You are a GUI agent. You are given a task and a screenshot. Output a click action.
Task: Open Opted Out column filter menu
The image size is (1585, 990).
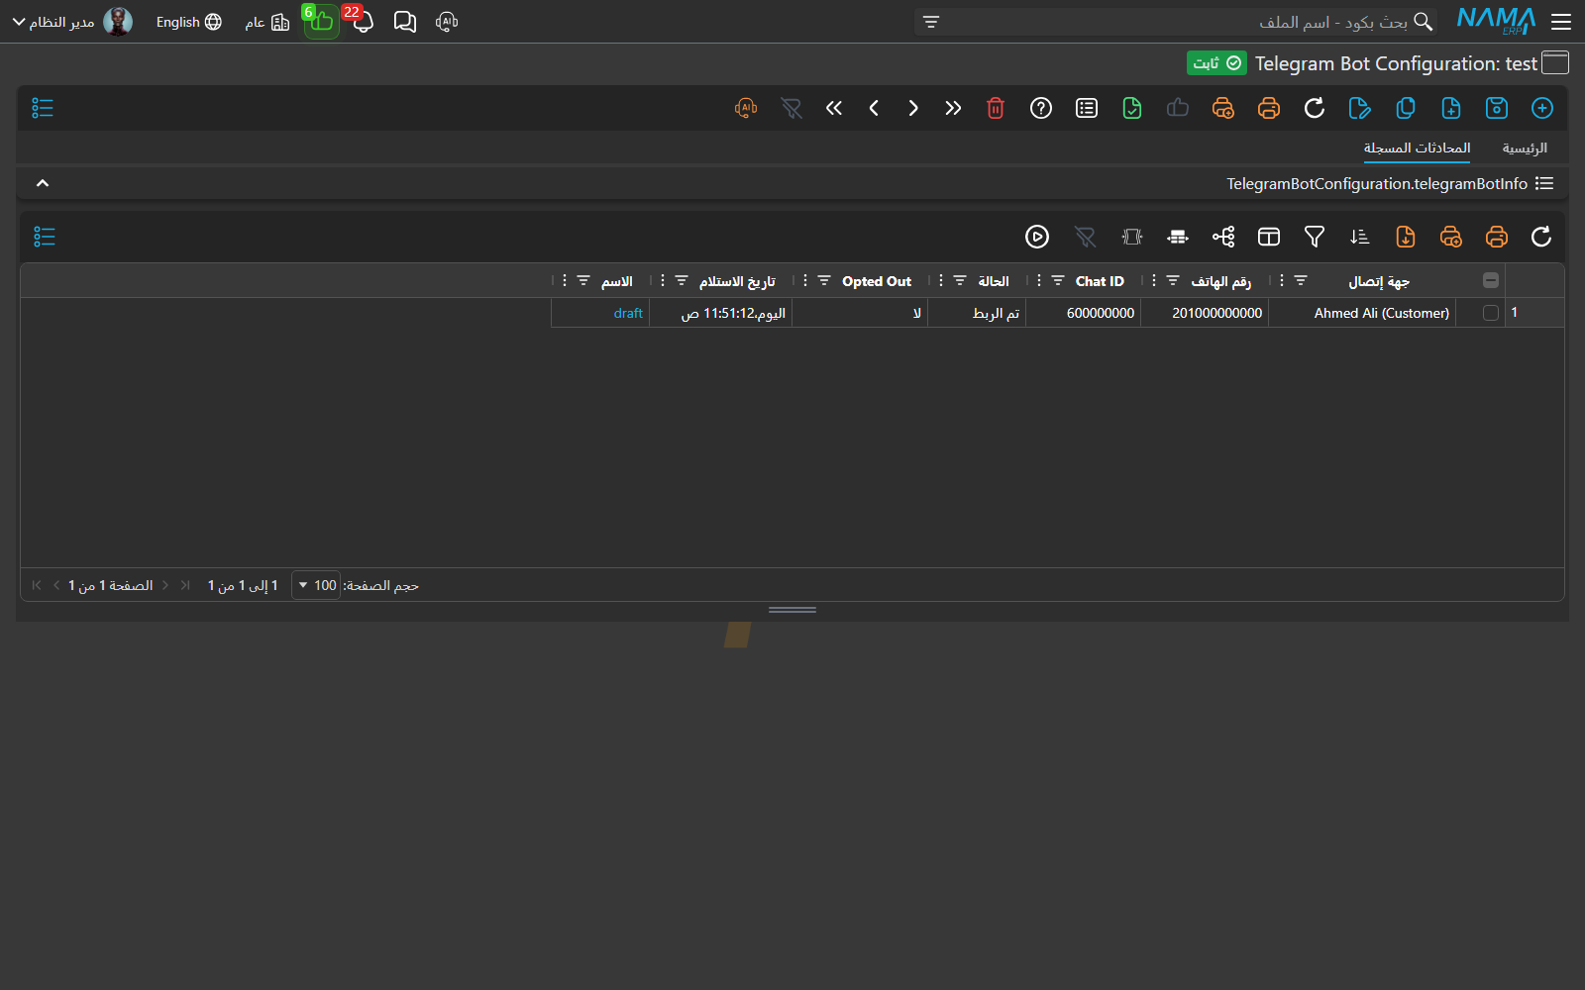click(824, 281)
